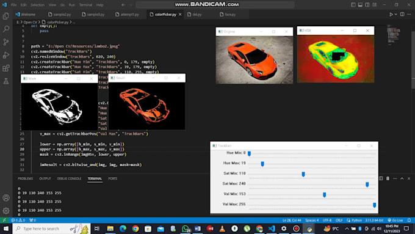Maximize panel with up chevron
This screenshot has height=234, width=415.
coord(402,178)
